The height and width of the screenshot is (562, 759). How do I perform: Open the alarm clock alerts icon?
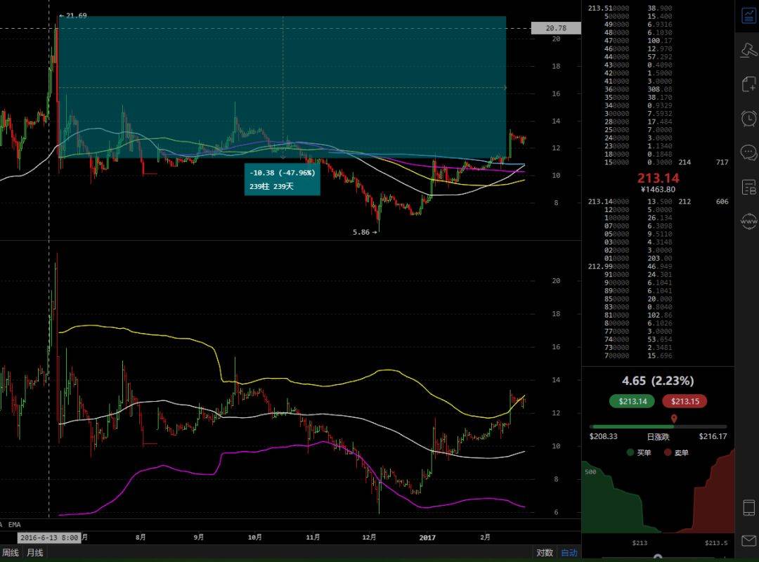pos(748,118)
